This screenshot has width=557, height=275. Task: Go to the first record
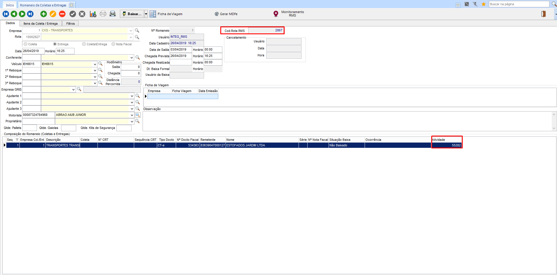6,14
